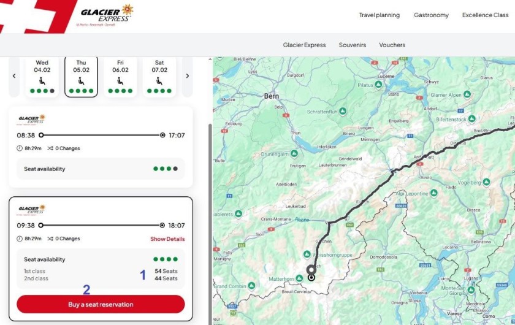Click the Lucerne label on map
This screenshot has height=325, width=515.
(x=386, y=76)
